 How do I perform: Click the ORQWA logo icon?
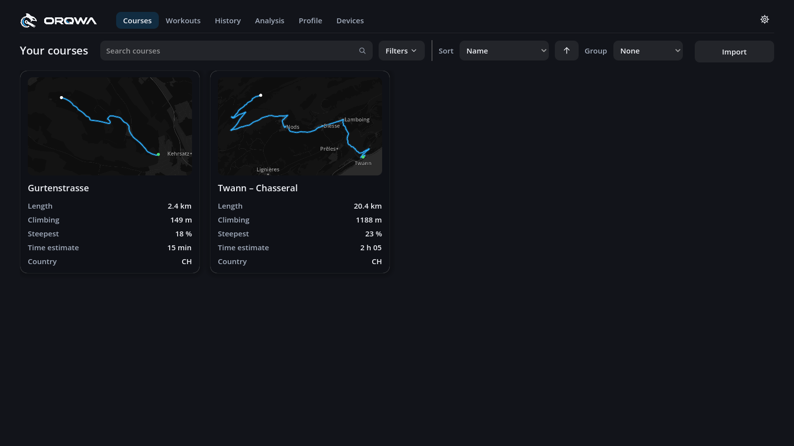coord(28,20)
